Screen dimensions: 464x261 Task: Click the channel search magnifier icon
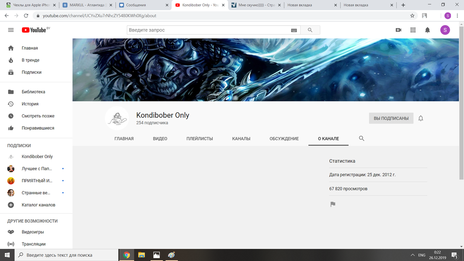pos(361,138)
